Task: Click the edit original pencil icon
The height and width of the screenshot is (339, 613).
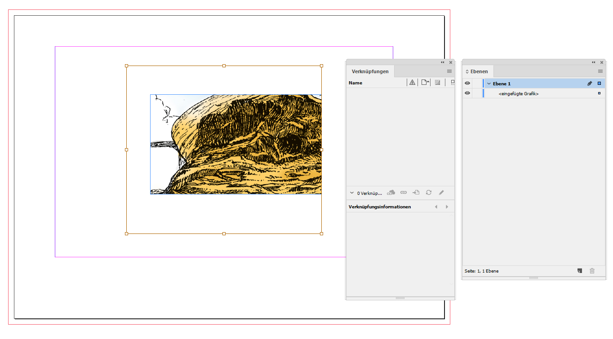Action: coord(441,193)
